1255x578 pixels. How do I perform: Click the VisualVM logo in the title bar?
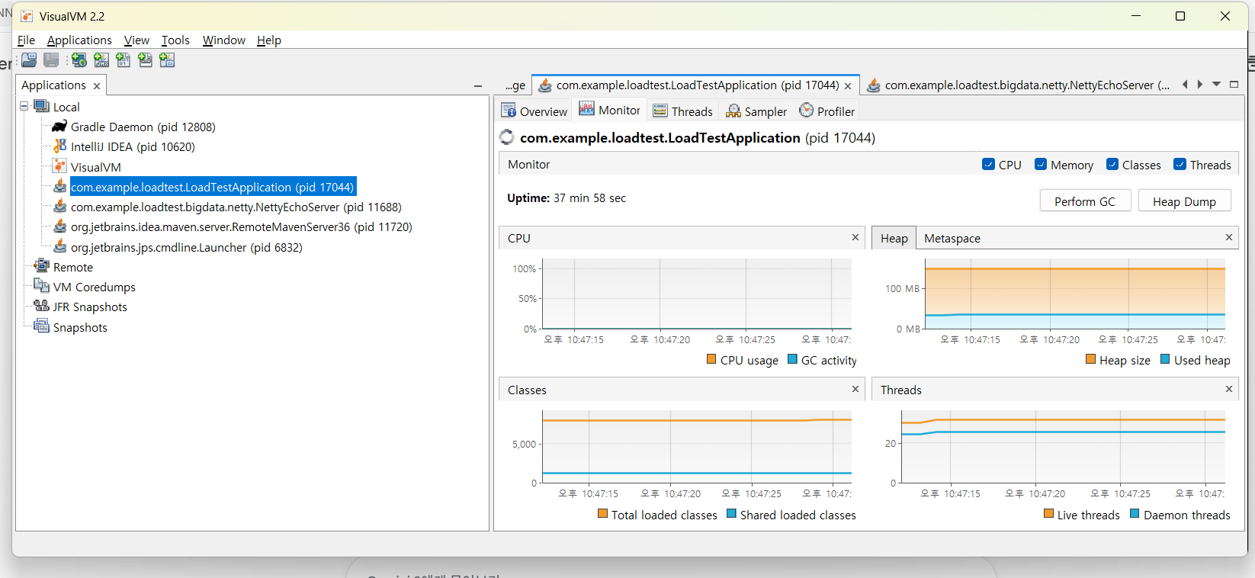point(27,16)
